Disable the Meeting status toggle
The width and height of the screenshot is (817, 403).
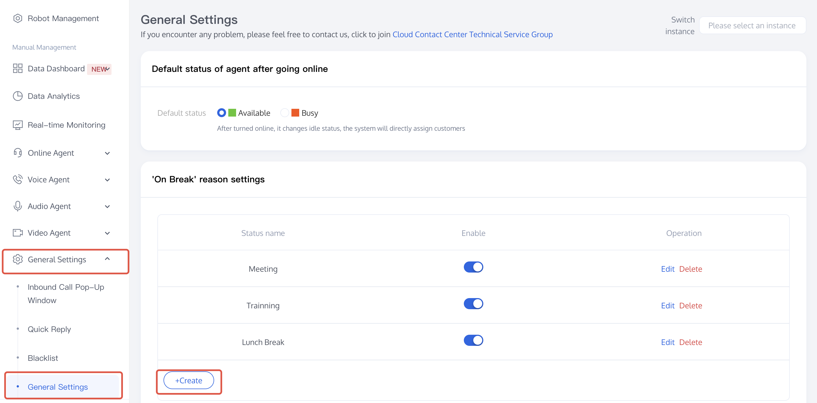click(473, 267)
